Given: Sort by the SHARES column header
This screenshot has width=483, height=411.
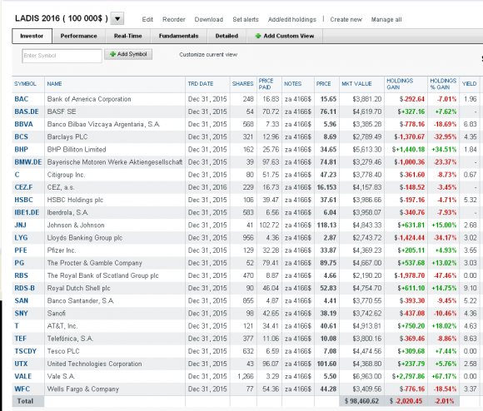Looking at the screenshot, I should [242, 84].
